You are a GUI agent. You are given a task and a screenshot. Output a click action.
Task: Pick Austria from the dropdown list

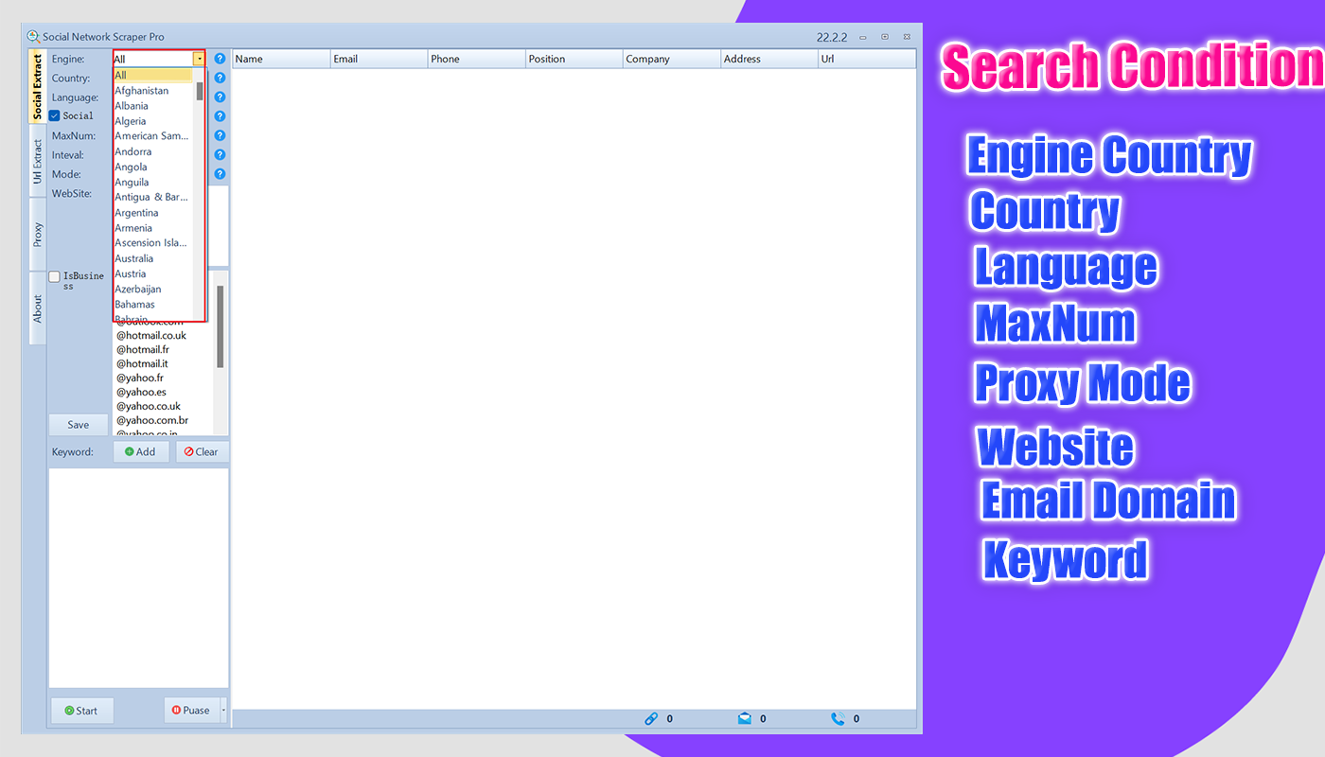pyautogui.click(x=152, y=273)
